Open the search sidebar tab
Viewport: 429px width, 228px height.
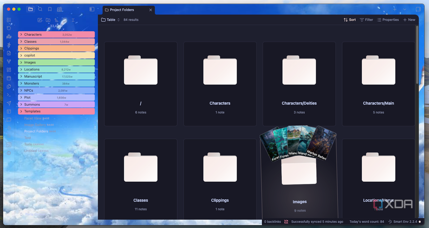[x=40, y=9]
